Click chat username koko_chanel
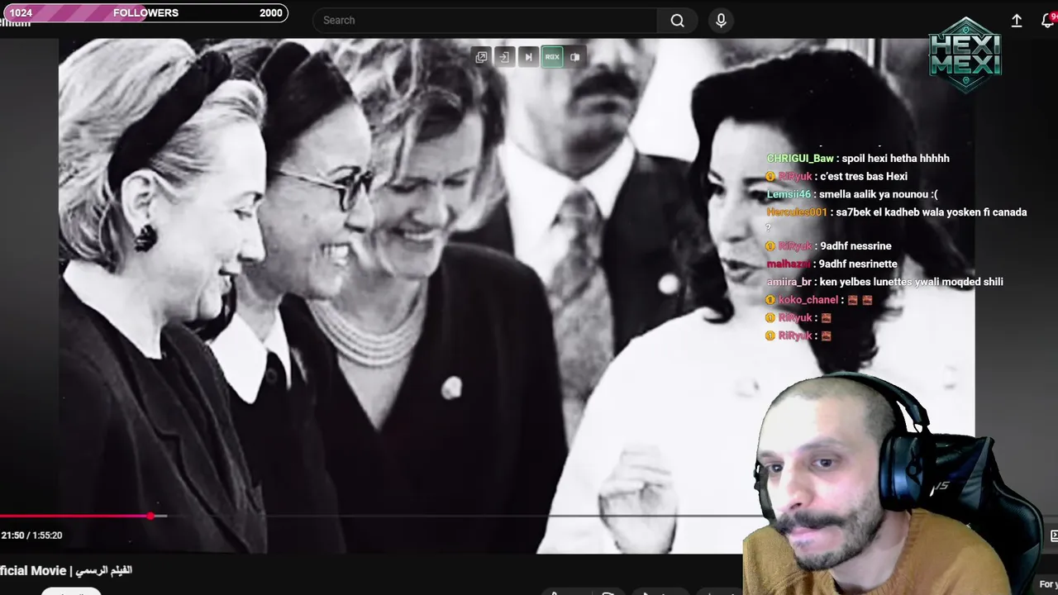Viewport: 1058px width, 595px height. [808, 300]
